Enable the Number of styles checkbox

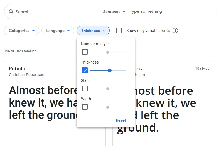[85, 52]
